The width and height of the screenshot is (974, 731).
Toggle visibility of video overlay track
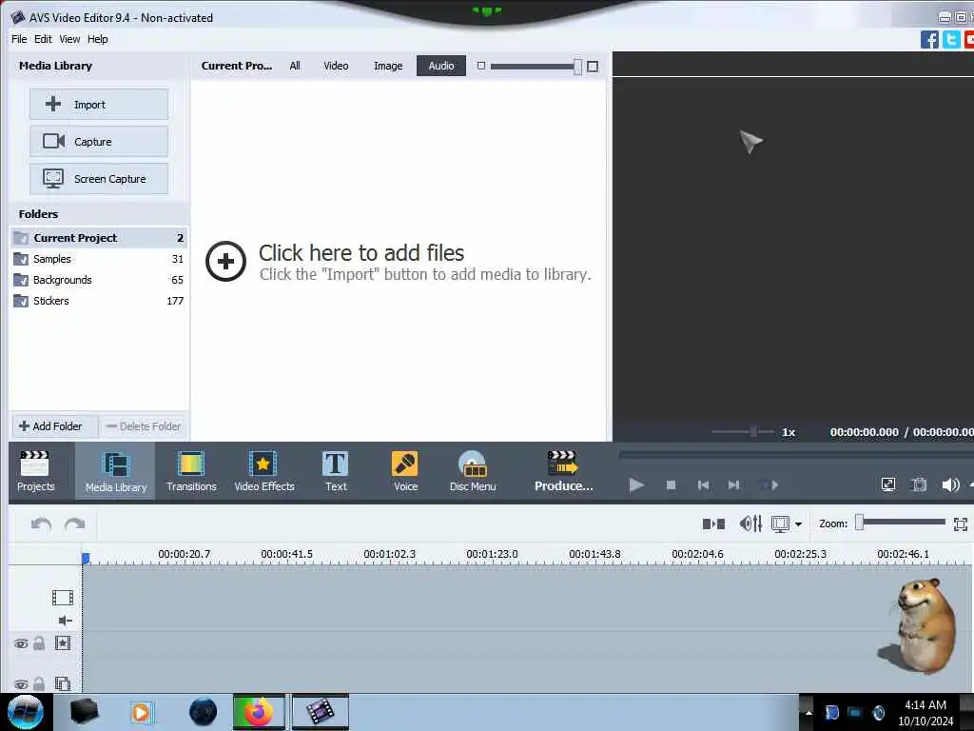click(x=21, y=684)
